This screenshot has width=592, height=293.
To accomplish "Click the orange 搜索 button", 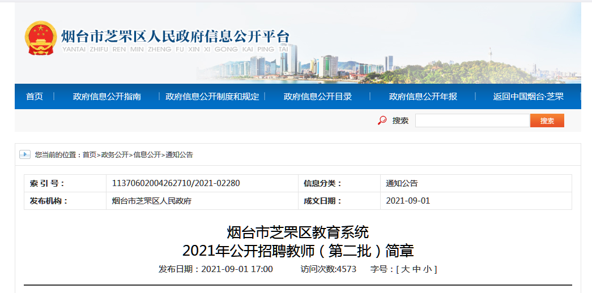I will pos(547,120).
